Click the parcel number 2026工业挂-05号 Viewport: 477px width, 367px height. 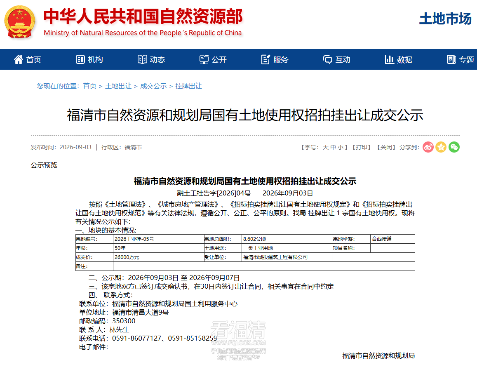(x=134, y=239)
